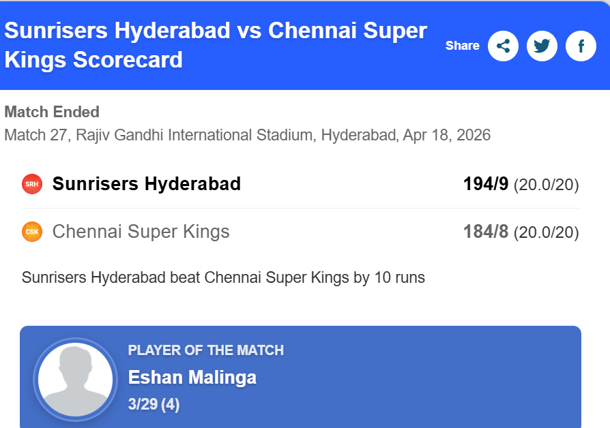
Task: Click the generic share icon button
Action: tap(504, 46)
